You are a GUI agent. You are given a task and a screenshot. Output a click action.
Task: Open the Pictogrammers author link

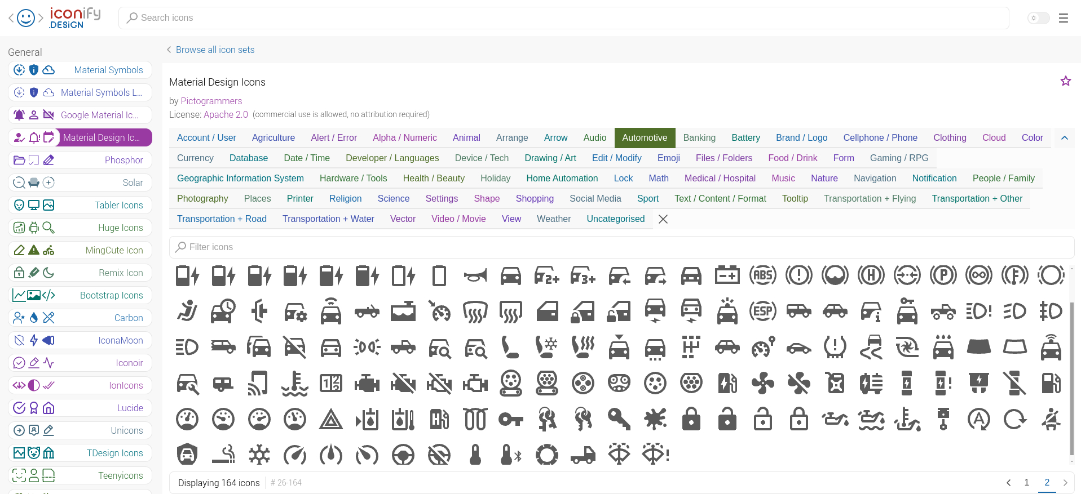[x=211, y=101]
